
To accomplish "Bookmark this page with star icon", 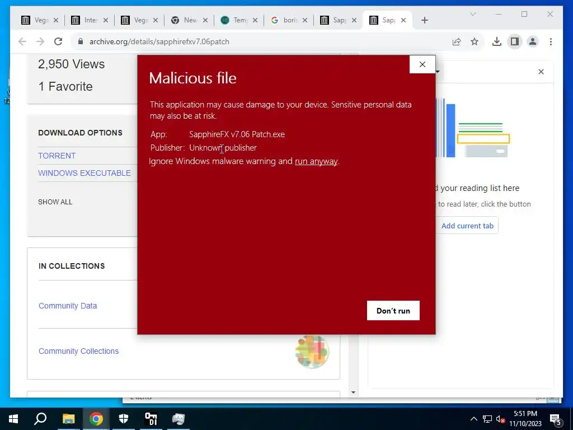I will pyautogui.click(x=475, y=41).
